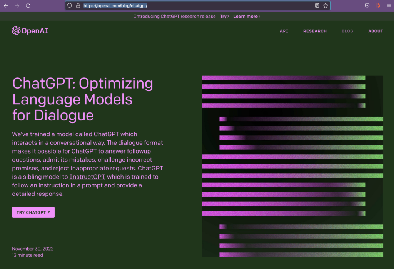The width and height of the screenshot is (394, 269).
Task: Open the orange extension icon in the toolbar
Action: click(378, 5)
